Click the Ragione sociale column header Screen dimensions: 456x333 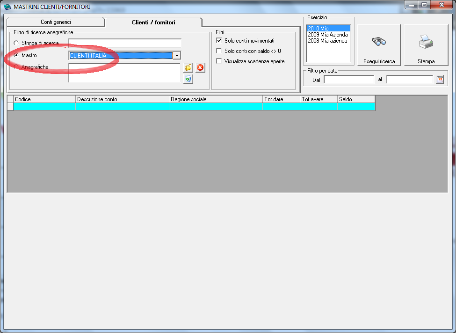point(216,99)
